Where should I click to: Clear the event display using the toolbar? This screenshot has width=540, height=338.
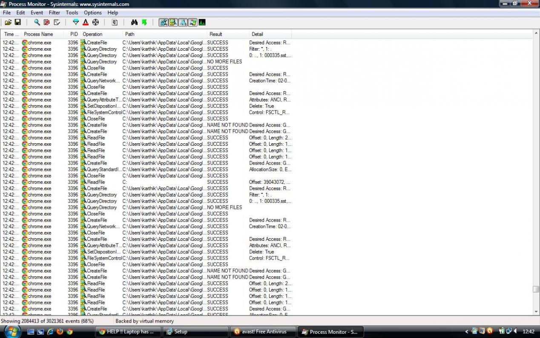coord(57,23)
